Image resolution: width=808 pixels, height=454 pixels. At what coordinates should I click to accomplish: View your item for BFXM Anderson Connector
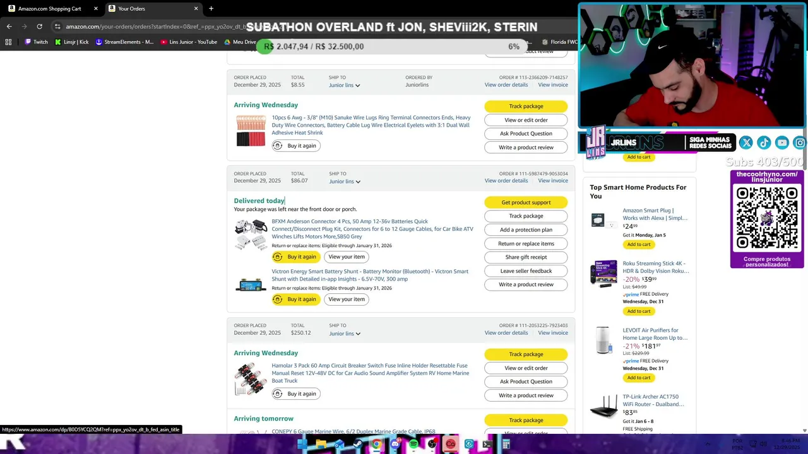346,257
